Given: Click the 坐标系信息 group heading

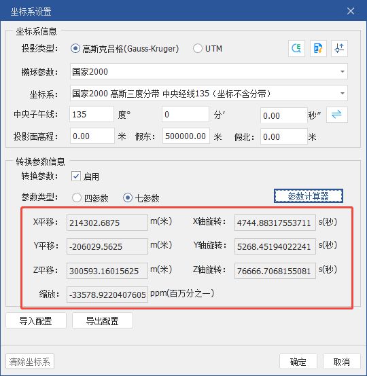Looking at the screenshot, I should coord(36,31).
